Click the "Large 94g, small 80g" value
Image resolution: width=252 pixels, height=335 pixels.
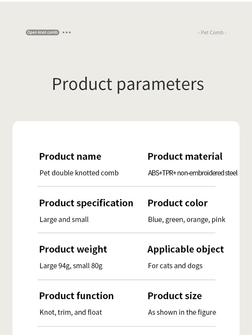coord(71,266)
